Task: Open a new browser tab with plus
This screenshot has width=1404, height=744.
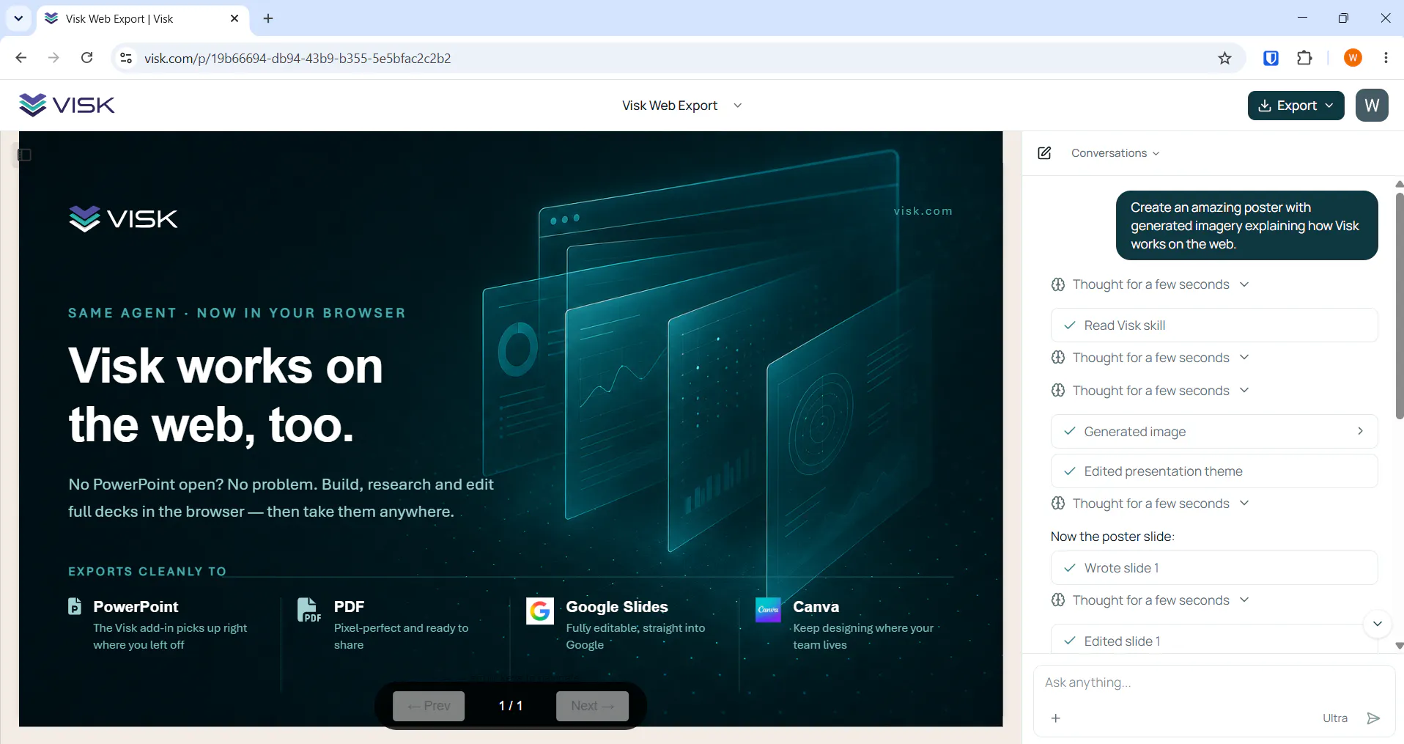Action: 268,18
